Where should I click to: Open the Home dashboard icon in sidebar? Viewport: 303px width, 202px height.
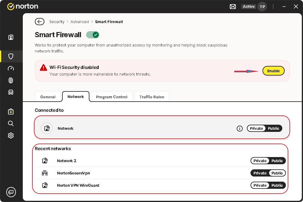click(11, 37)
